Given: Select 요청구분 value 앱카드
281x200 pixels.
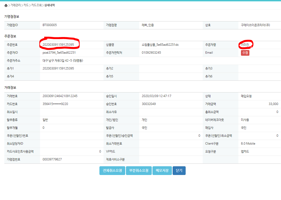Looking at the screenshot, I should (x=245, y=151).
